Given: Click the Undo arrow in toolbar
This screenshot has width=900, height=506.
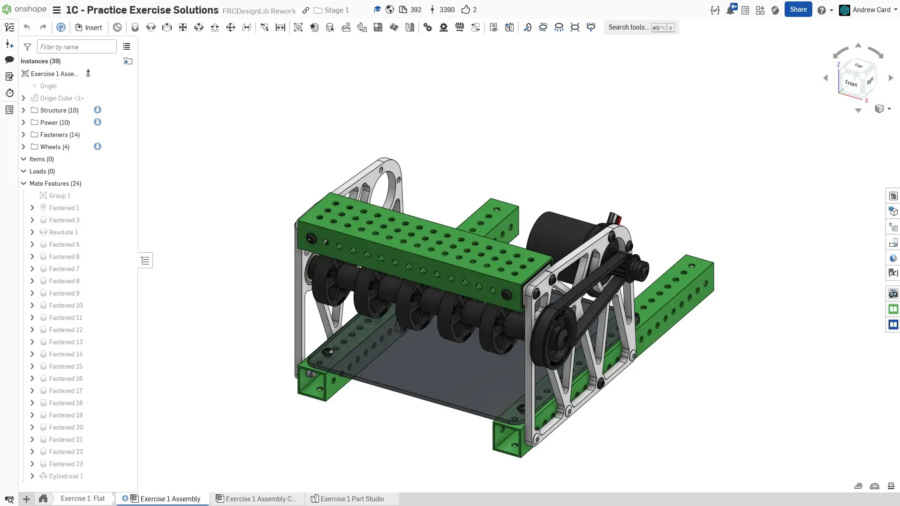Looking at the screenshot, I should (x=27, y=28).
